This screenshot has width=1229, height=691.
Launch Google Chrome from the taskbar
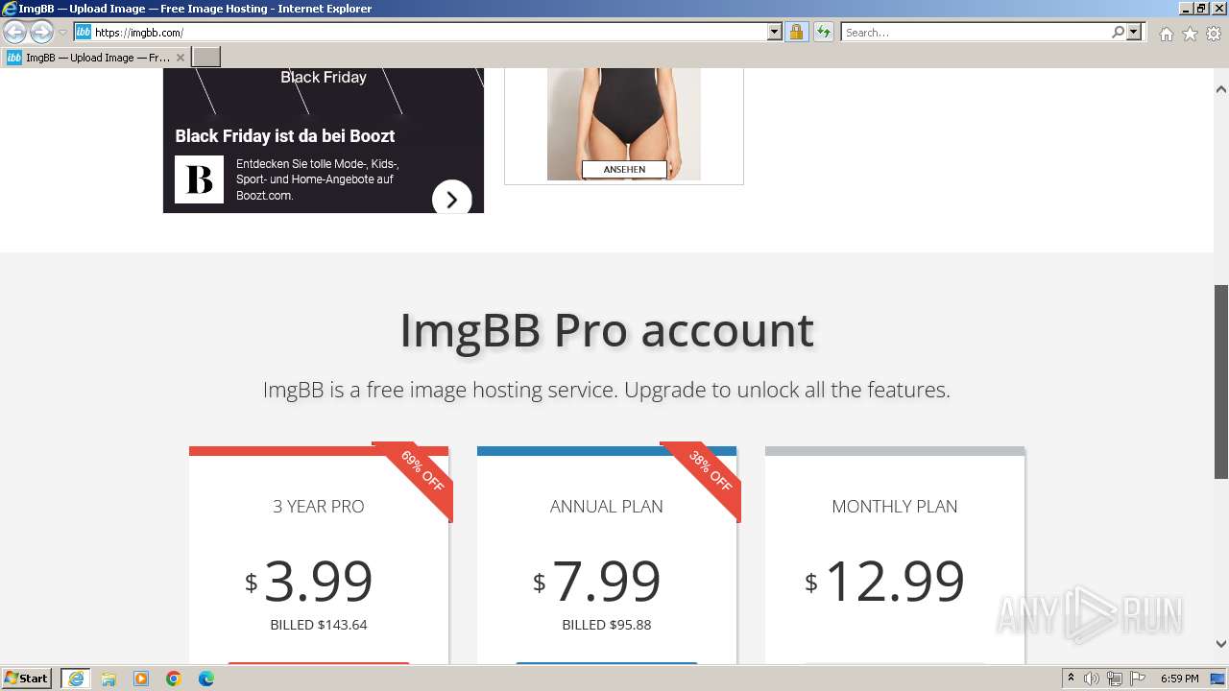tap(174, 679)
